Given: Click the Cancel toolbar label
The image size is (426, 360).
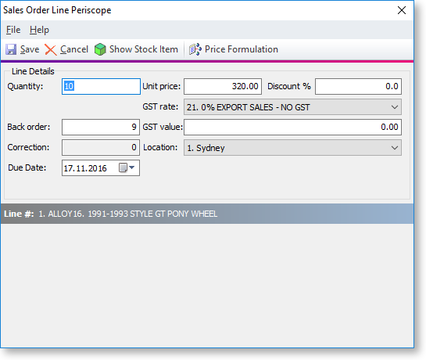Looking at the screenshot, I should [74, 49].
